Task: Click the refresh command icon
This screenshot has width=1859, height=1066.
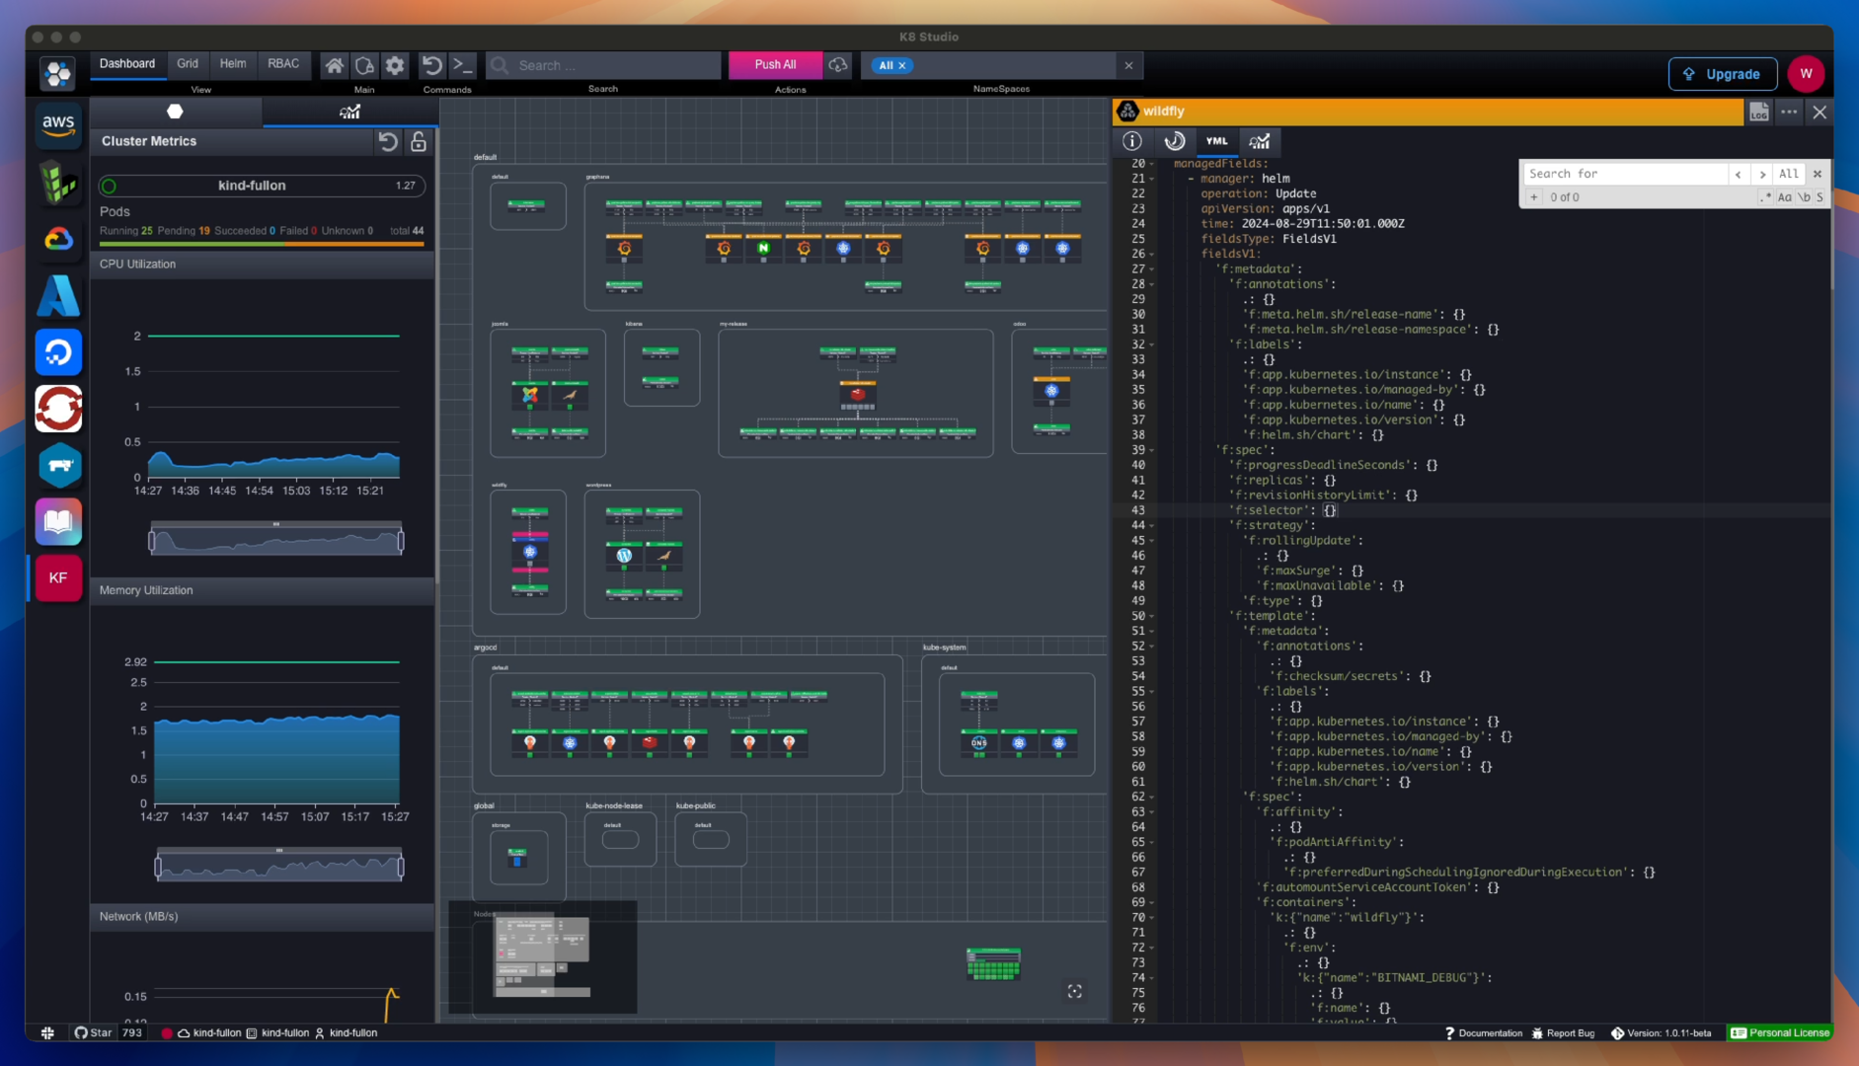Action: [x=431, y=65]
